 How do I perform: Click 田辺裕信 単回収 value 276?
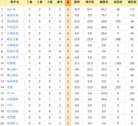click(x=118, y=21)
